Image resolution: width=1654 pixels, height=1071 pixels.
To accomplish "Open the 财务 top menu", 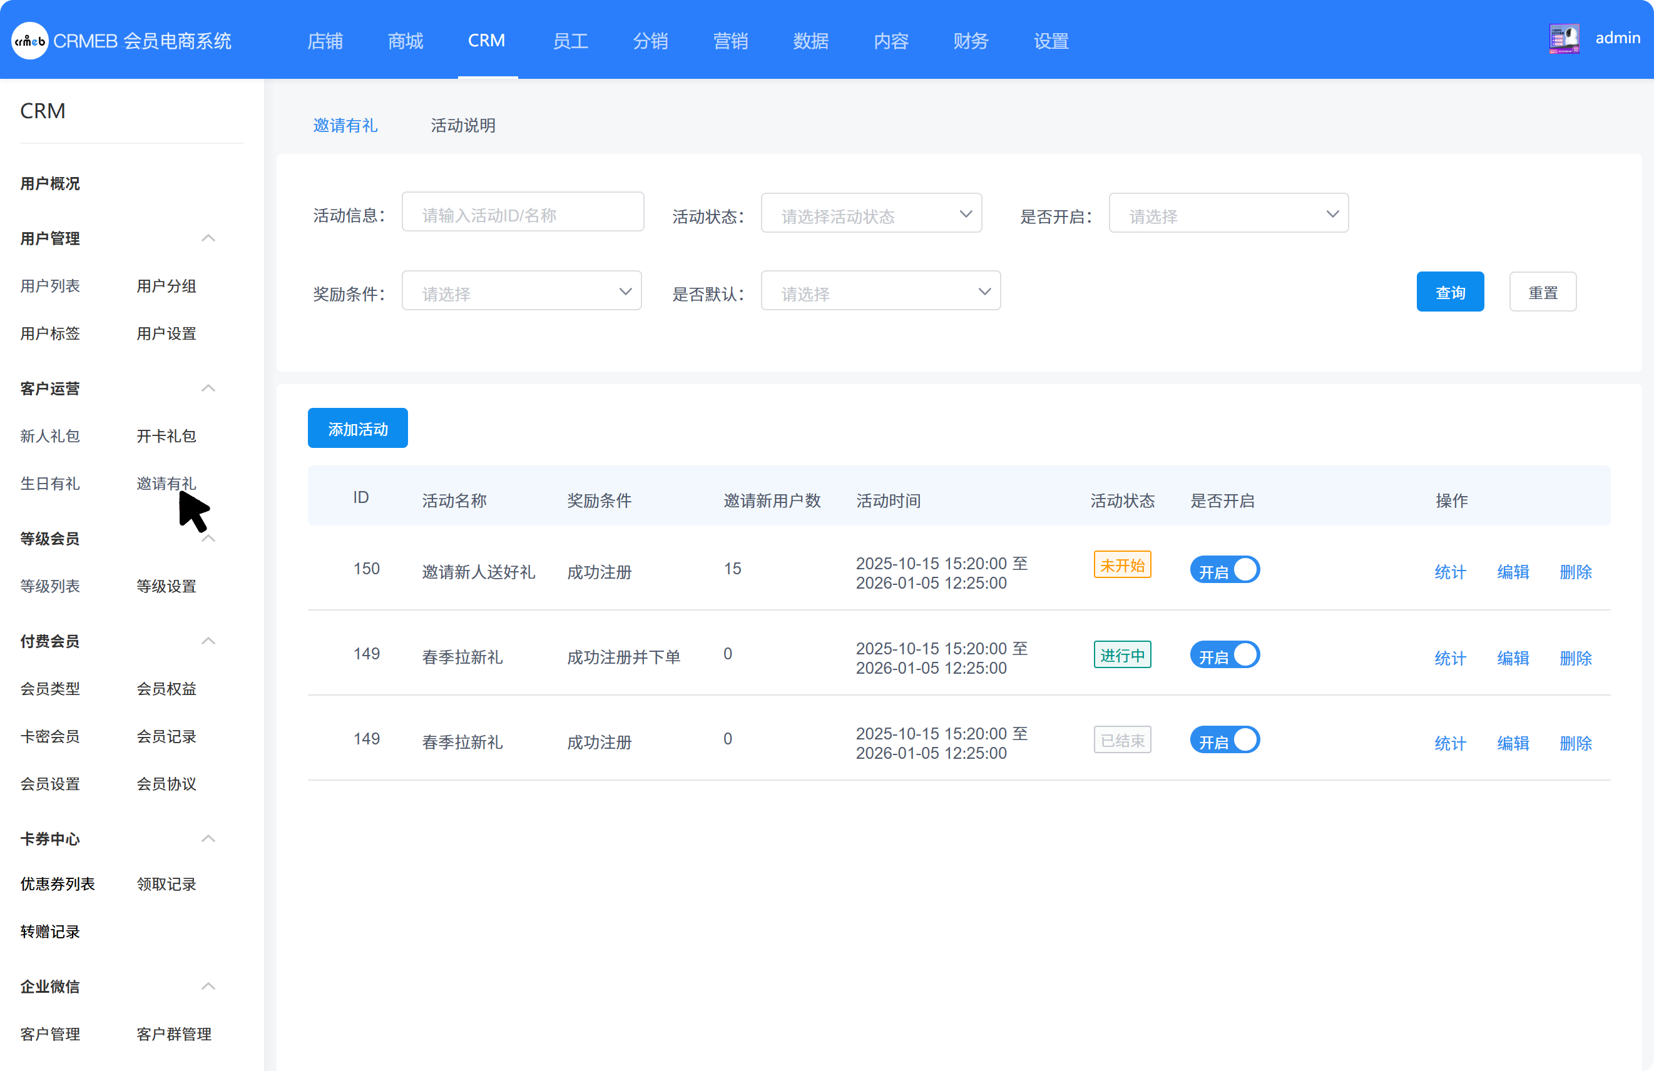I will 970,41.
